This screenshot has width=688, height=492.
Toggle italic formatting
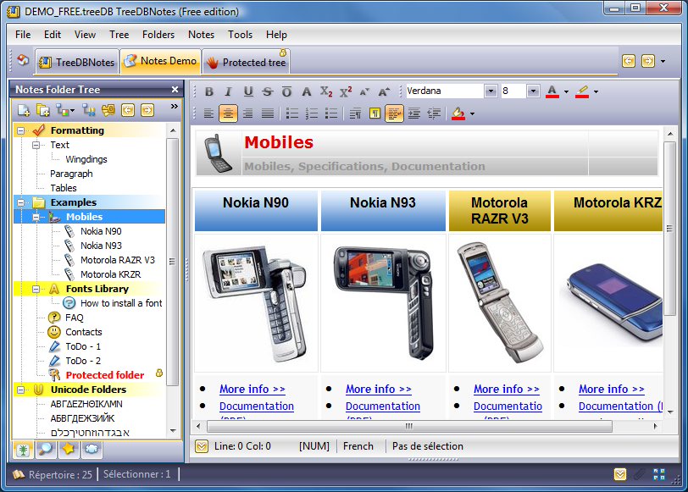point(228,91)
